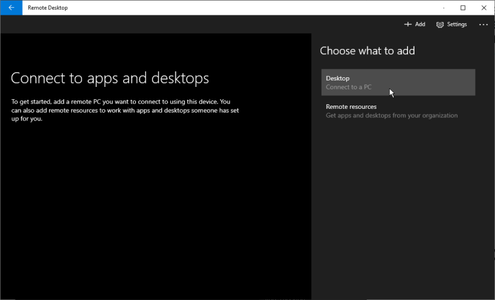Go back using the blue arrow button
The image size is (495, 300).
click(12, 8)
